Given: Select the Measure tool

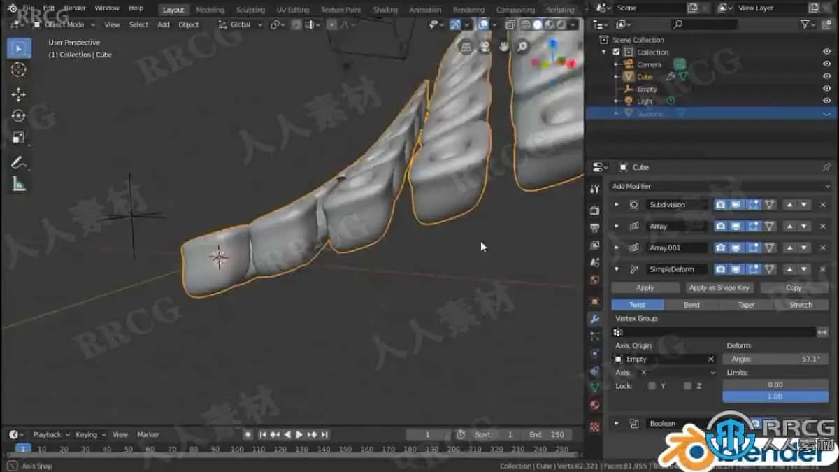Looking at the screenshot, I should pyautogui.click(x=19, y=185).
